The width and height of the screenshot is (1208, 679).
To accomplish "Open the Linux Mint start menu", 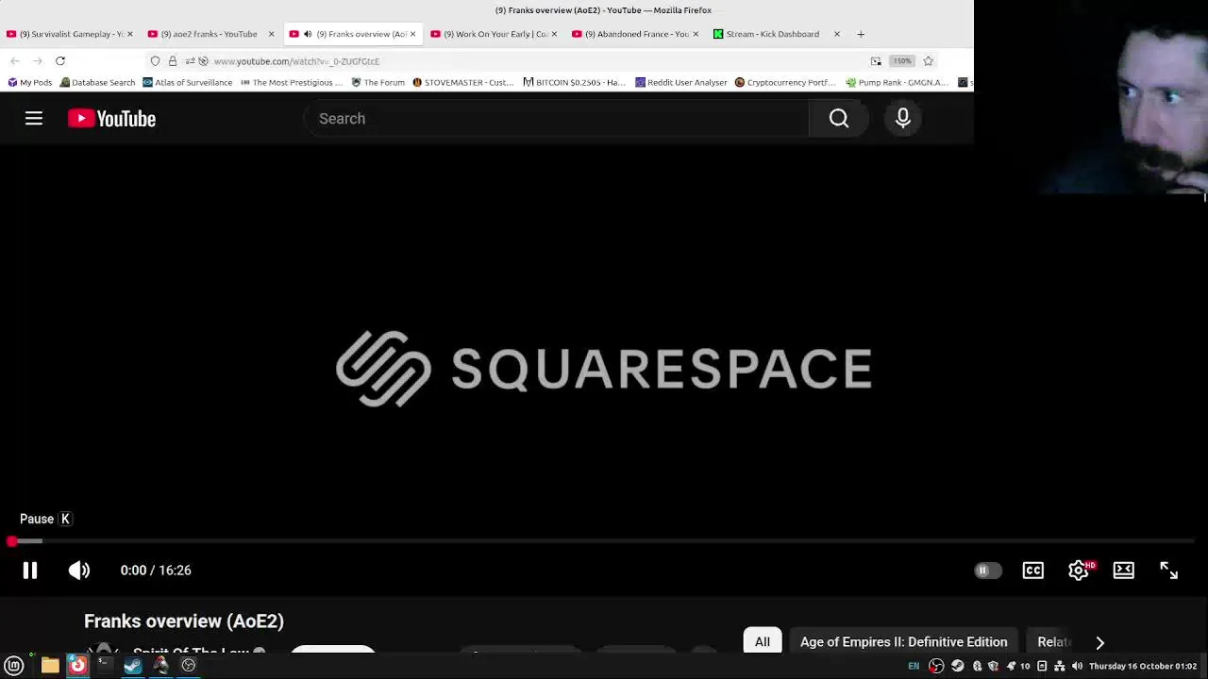I will (14, 665).
